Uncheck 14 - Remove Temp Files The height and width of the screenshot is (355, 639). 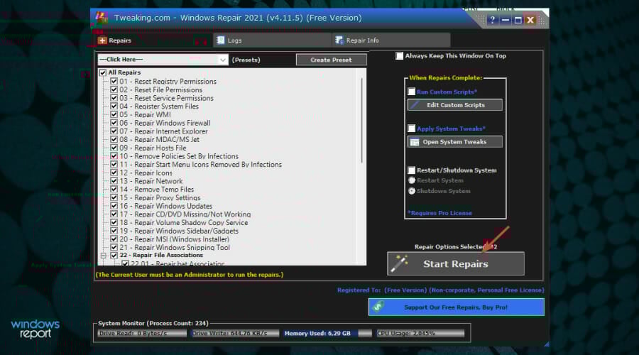[114, 189]
